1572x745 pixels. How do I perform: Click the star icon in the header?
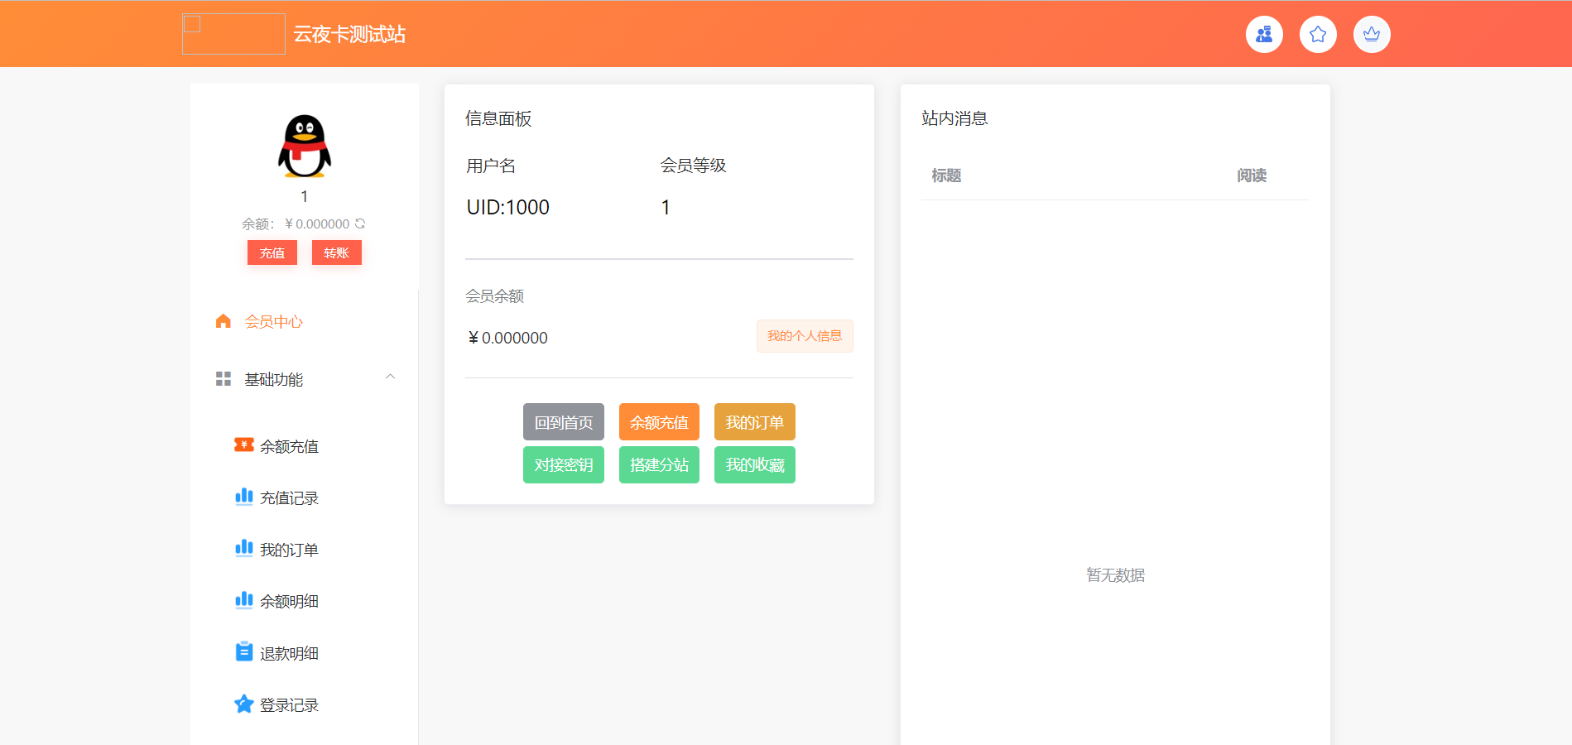click(1318, 35)
